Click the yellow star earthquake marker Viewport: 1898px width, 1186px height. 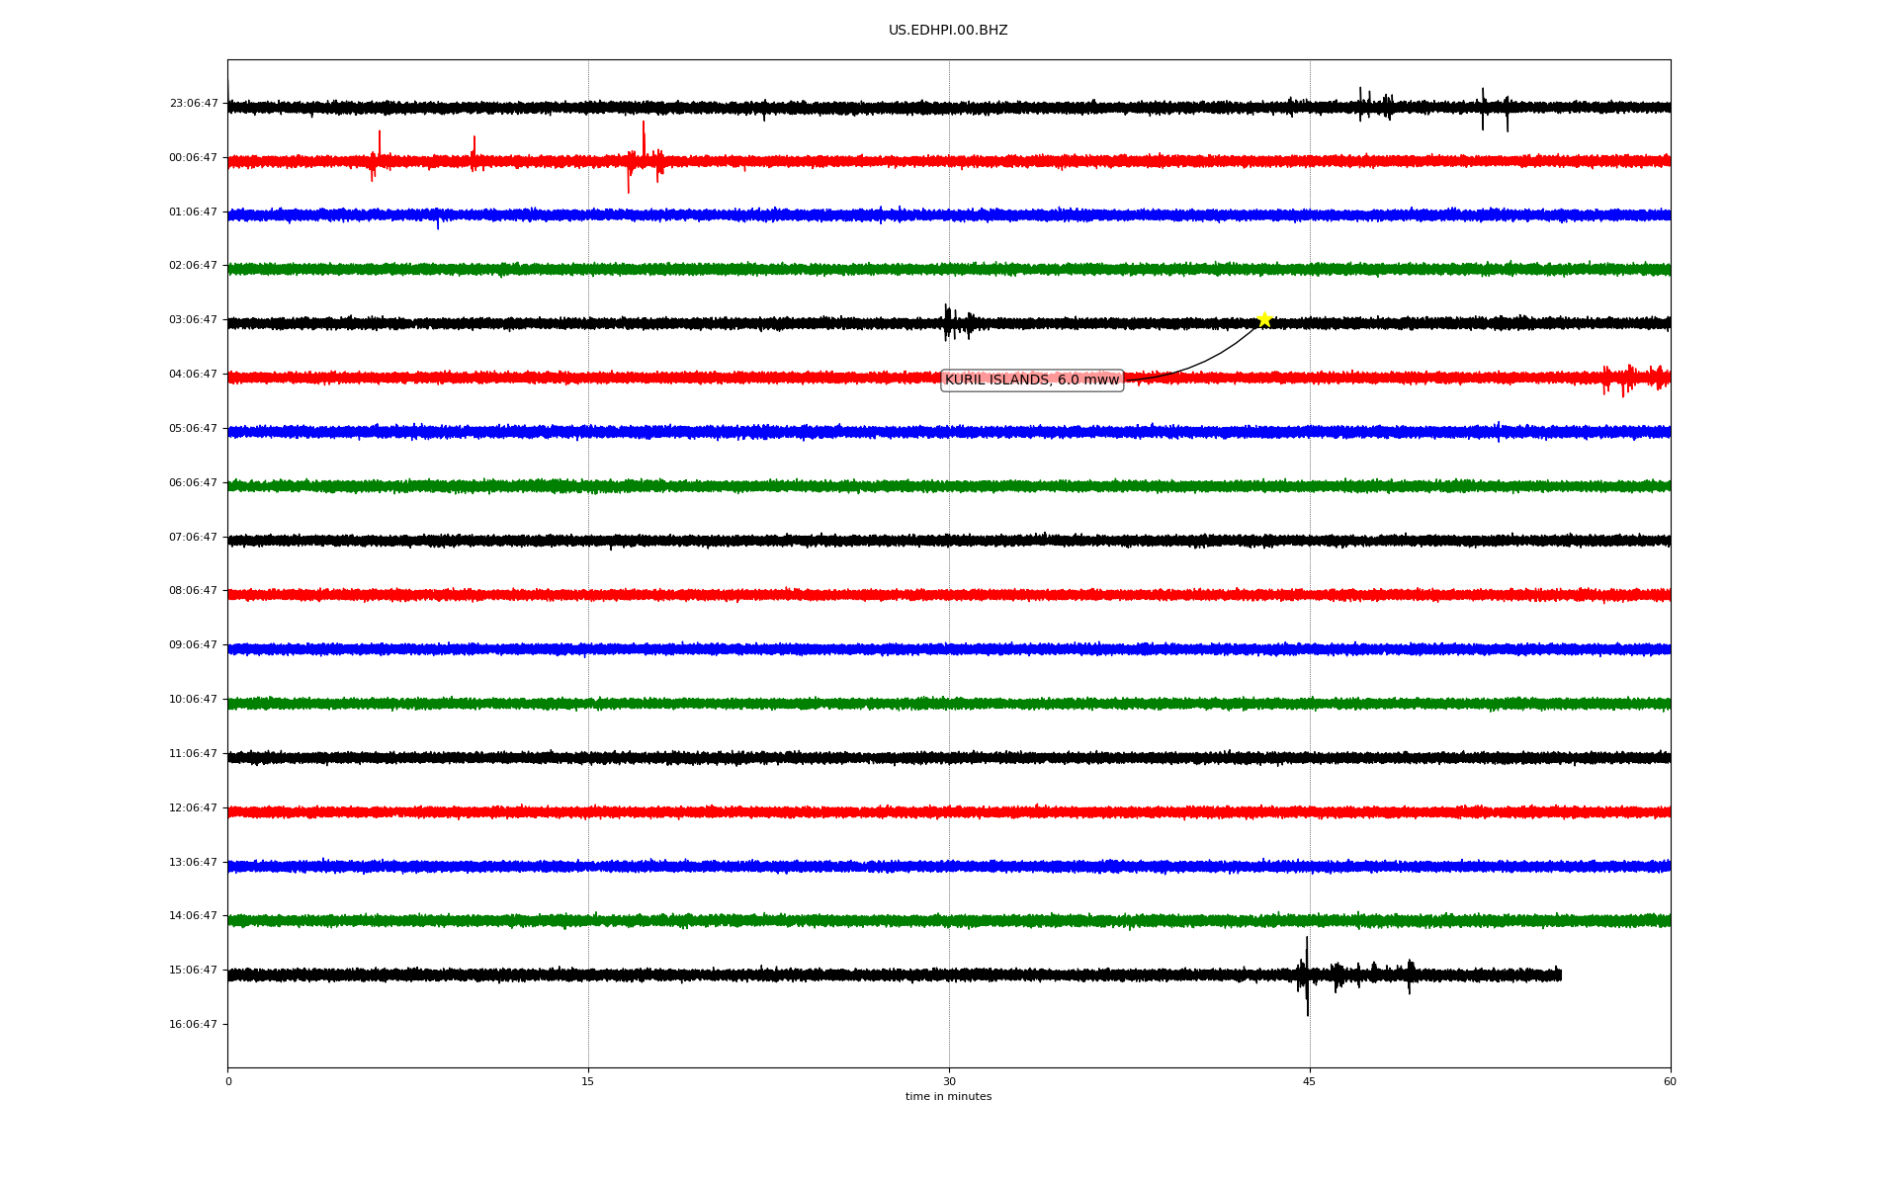click(x=1264, y=319)
